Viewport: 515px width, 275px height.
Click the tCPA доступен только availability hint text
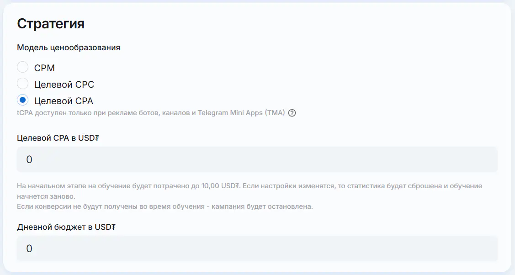click(x=151, y=113)
